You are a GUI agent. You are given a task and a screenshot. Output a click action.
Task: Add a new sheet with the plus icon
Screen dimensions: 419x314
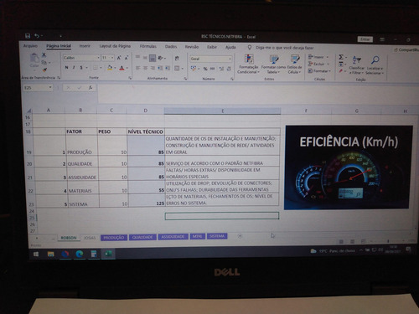point(240,236)
